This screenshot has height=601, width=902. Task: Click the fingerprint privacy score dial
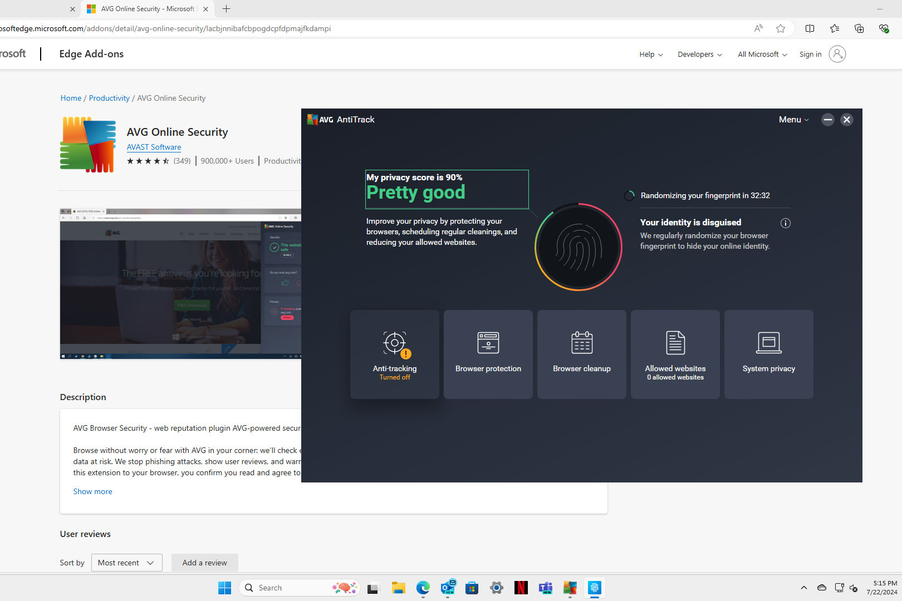[579, 247]
